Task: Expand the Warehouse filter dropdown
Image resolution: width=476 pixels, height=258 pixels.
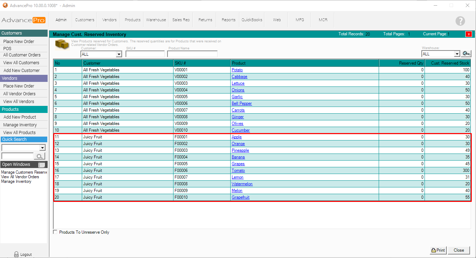Action: pos(457,54)
